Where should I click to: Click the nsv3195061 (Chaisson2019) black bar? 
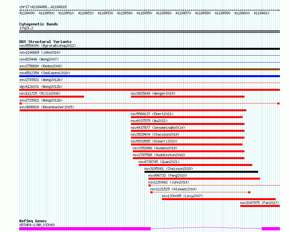pyautogui.click(x=201, y=172)
